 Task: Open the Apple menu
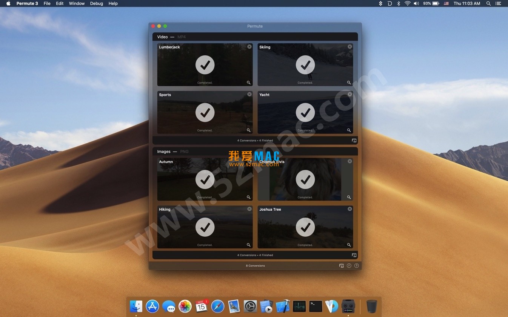[8, 3]
